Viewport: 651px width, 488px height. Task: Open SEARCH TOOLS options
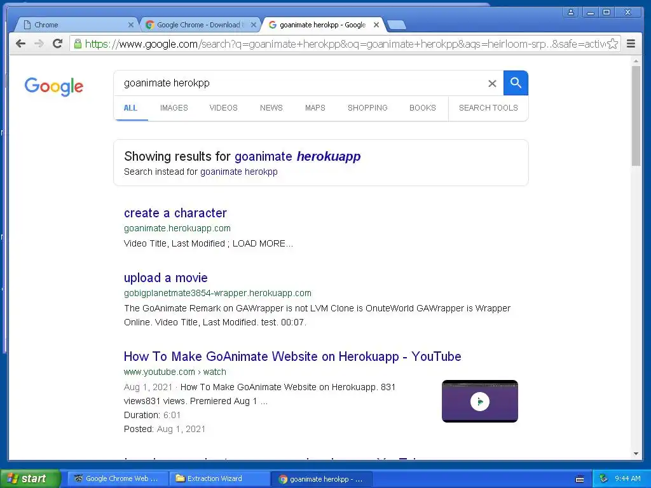pos(488,108)
